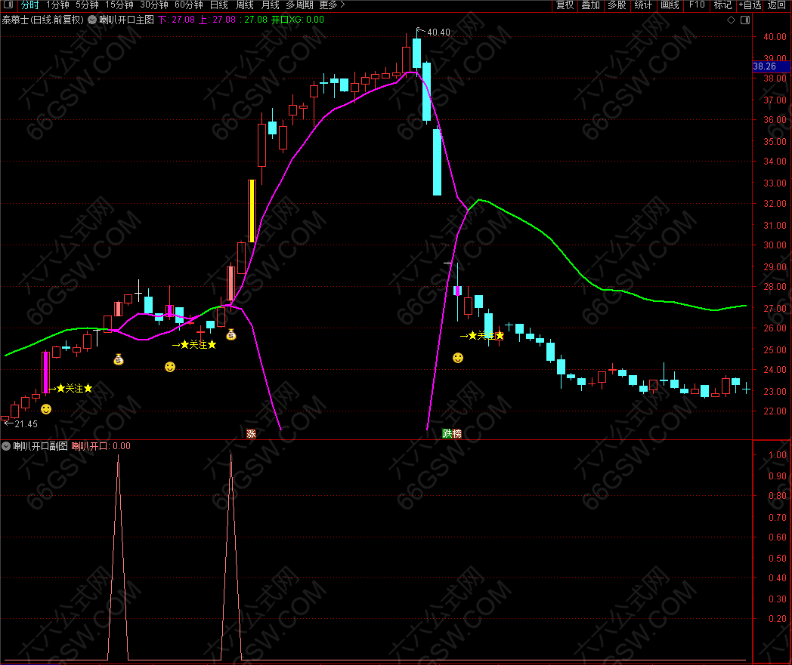Click the 喇叭开口: 0.00 sub-chart value
The width and height of the screenshot is (792, 665).
(x=101, y=446)
